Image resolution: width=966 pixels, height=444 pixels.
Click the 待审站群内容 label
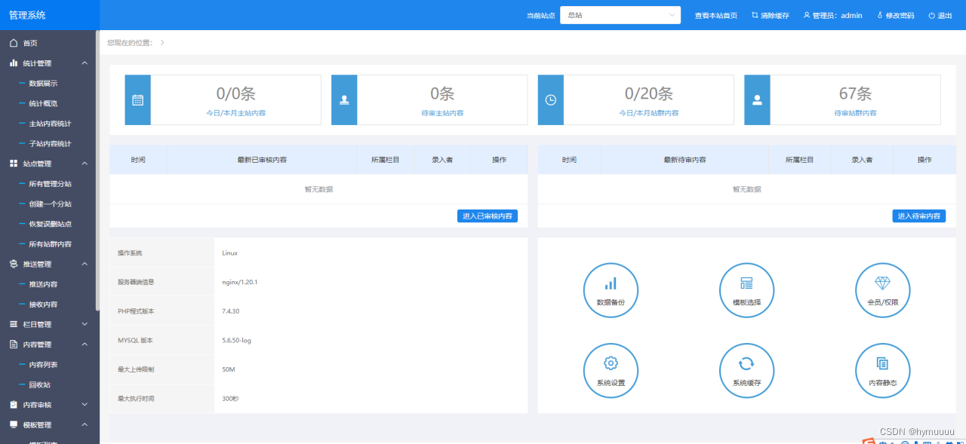(x=856, y=113)
